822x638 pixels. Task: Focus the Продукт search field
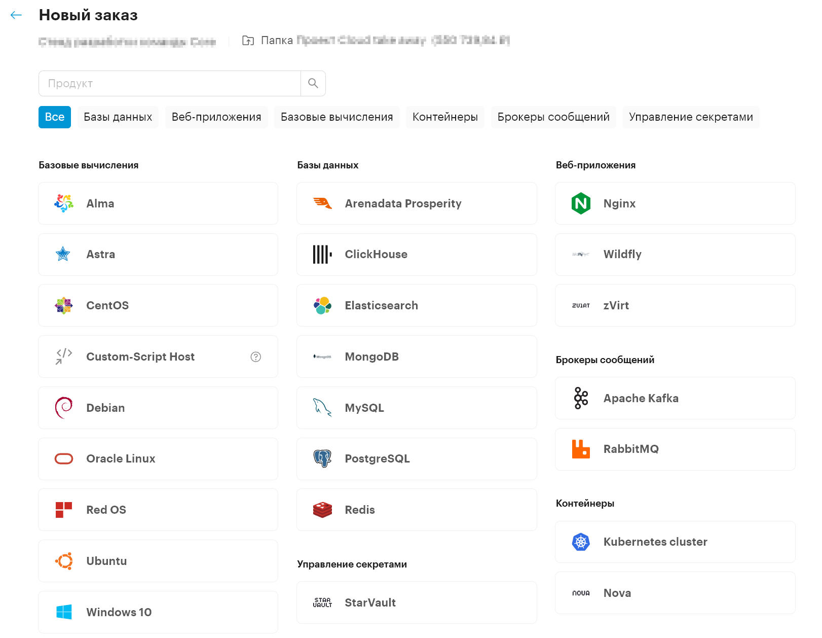click(170, 84)
